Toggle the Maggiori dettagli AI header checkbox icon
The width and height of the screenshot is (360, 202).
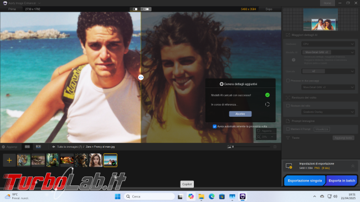[x=287, y=35]
